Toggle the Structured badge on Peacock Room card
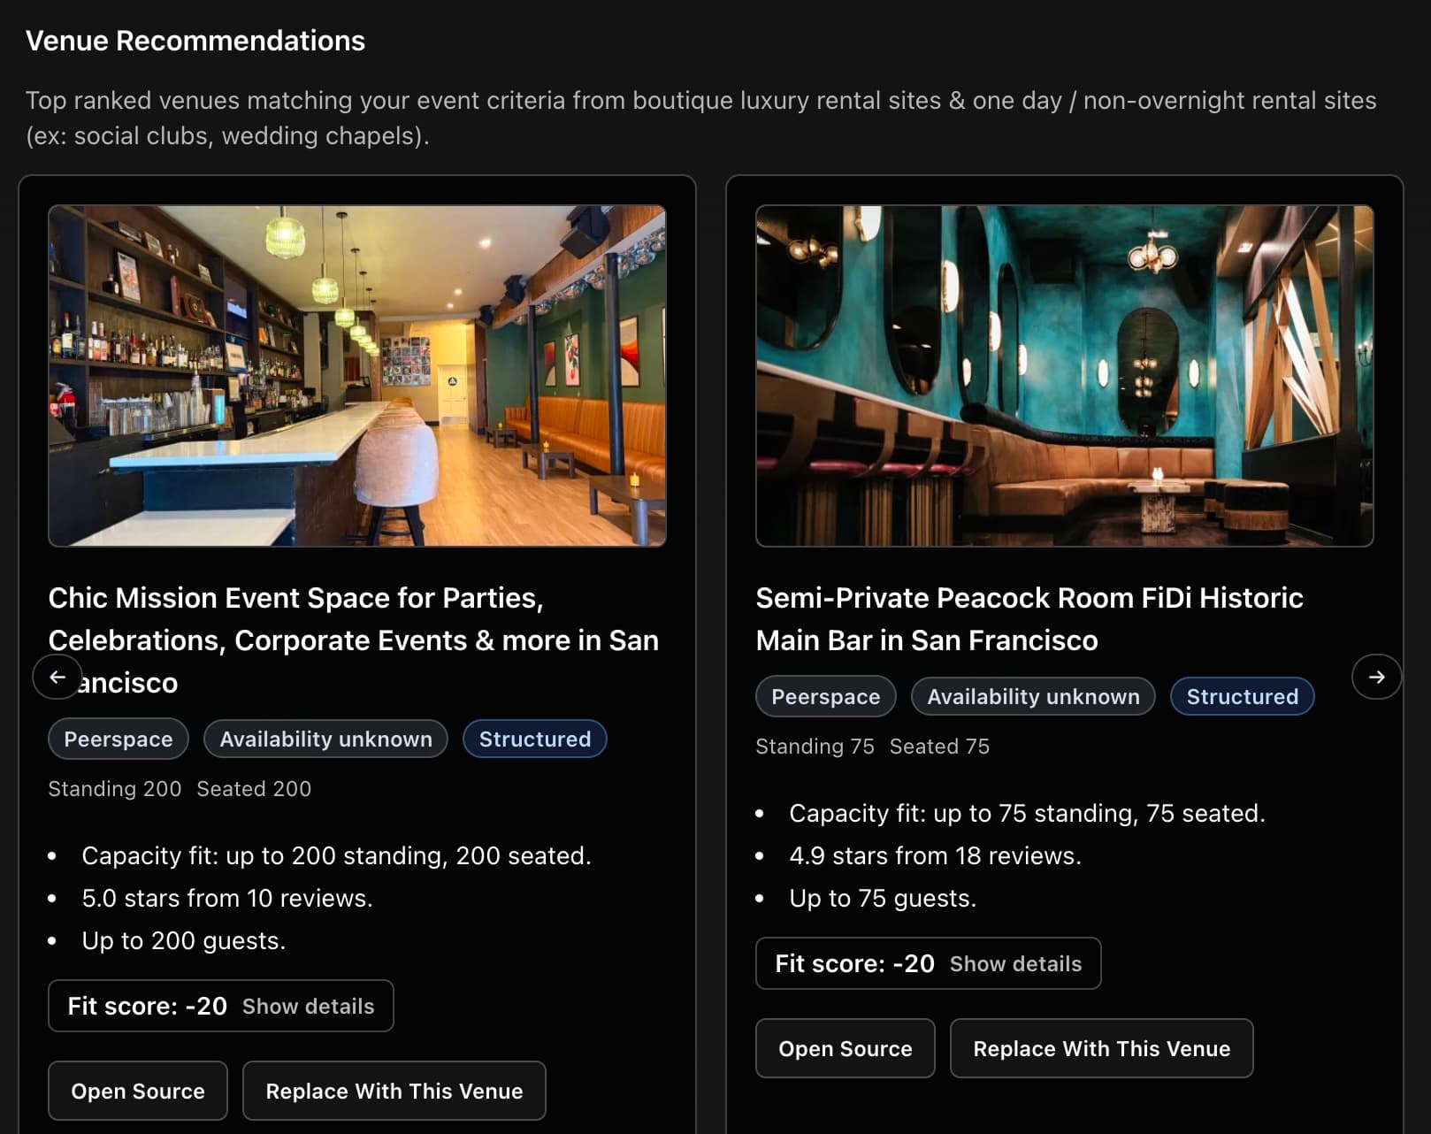The image size is (1431, 1134). point(1242,696)
